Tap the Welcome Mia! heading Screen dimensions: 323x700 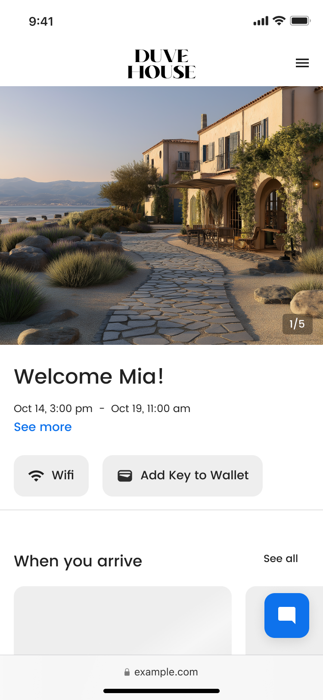[89, 376]
